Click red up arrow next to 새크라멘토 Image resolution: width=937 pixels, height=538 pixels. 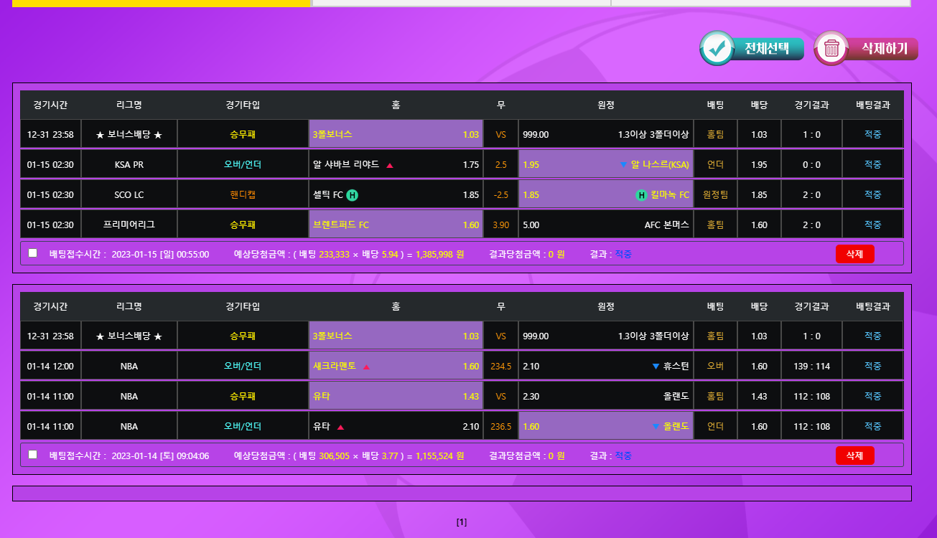click(x=366, y=367)
